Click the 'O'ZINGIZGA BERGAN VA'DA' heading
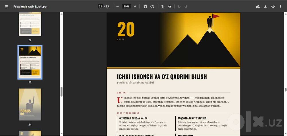This screenshot has height=136, width=287. (x=133, y=118)
